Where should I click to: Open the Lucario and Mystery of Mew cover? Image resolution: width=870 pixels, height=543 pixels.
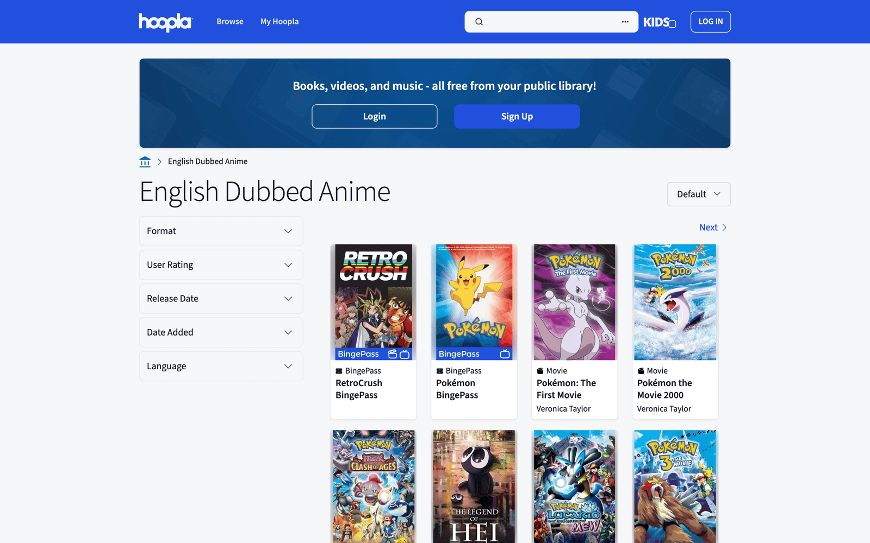click(575, 487)
